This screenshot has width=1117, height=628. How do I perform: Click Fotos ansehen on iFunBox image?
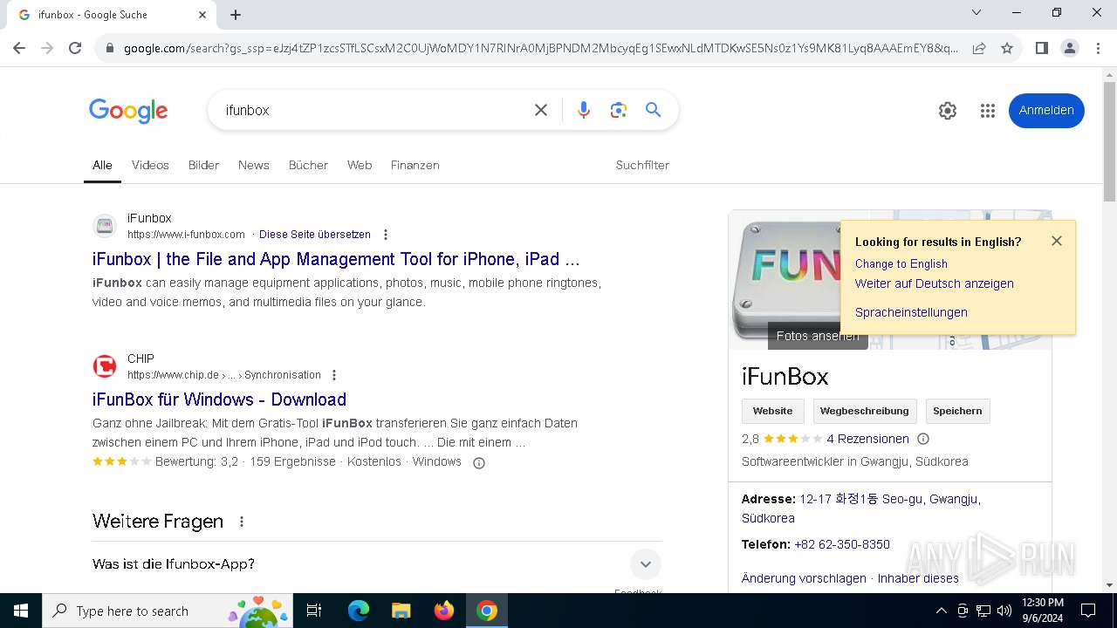pyautogui.click(x=818, y=336)
